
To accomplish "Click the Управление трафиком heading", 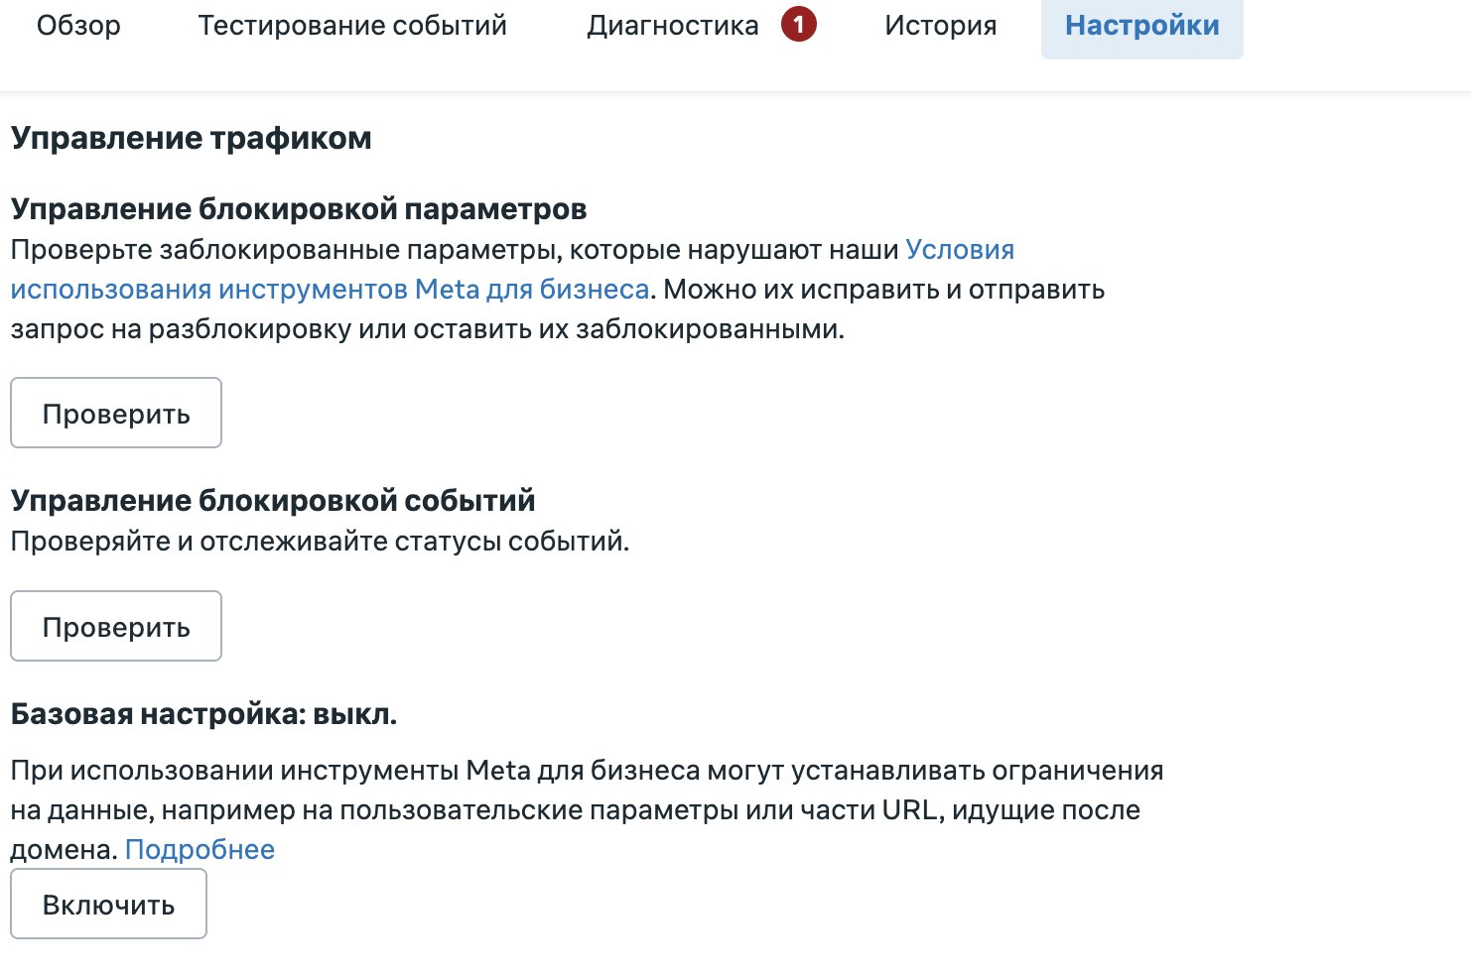I will [x=192, y=138].
